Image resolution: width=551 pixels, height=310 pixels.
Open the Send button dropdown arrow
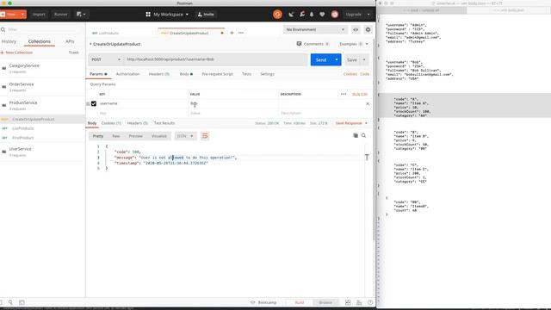point(337,59)
